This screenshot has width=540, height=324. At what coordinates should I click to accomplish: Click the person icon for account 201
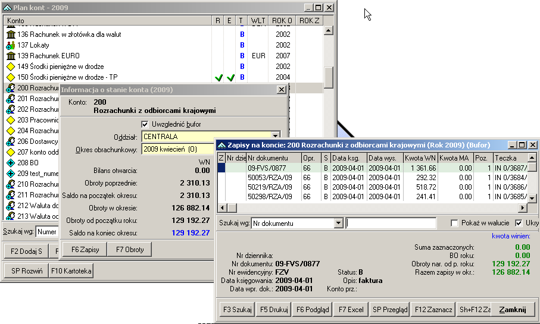coord(10,99)
